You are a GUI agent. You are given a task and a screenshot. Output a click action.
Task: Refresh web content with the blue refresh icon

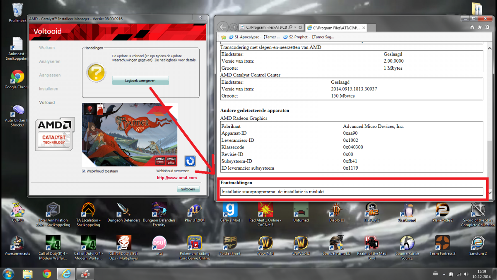click(190, 161)
